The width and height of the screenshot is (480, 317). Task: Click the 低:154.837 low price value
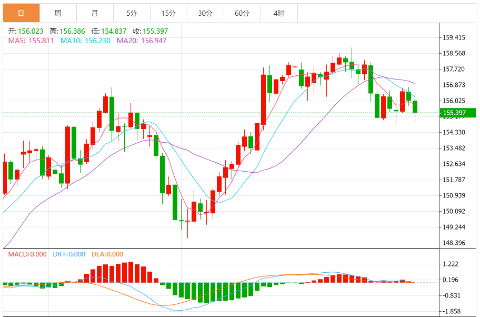click(109, 31)
